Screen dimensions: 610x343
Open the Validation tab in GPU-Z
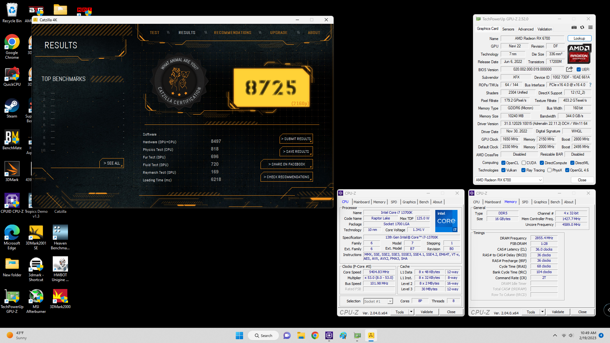545,29
